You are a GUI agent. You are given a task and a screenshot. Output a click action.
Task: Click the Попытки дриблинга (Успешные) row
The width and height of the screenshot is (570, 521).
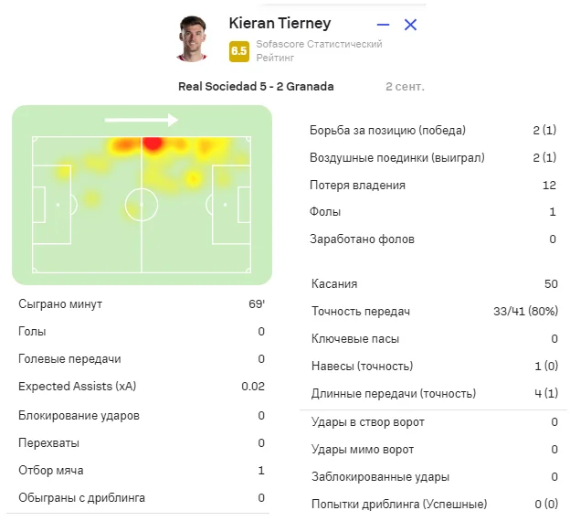[433, 505]
